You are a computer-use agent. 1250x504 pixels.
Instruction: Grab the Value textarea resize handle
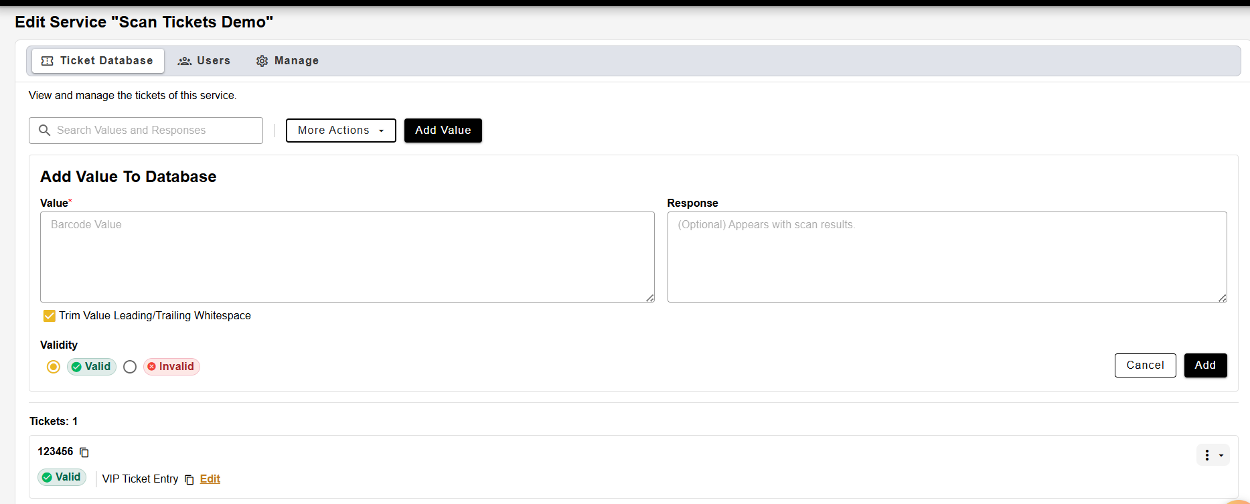pos(650,298)
